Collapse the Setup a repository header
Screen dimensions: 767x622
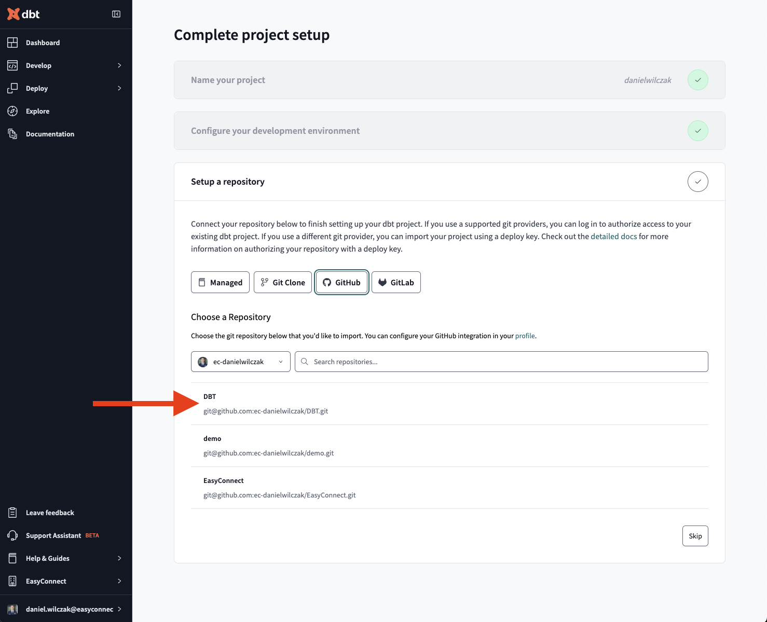[x=449, y=182]
